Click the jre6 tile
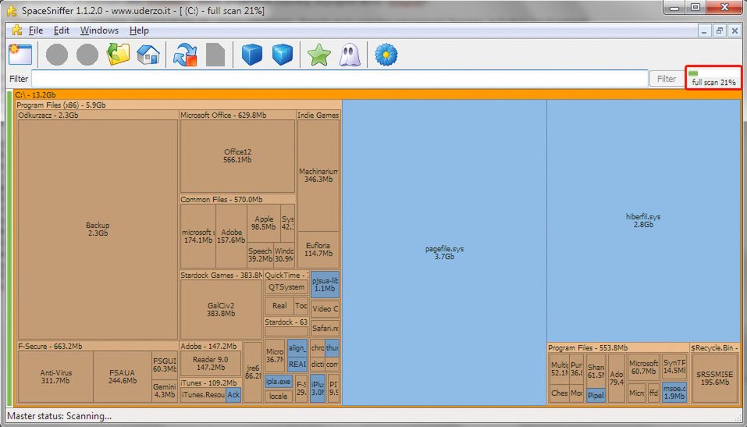 tap(252, 372)
